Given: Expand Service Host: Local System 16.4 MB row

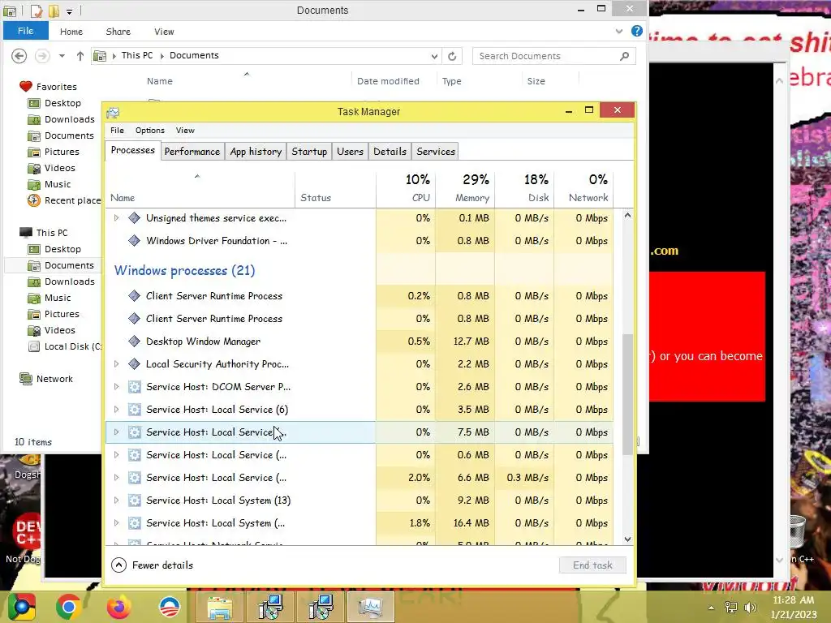Looking at the screenshot, I should (x=116, y=523).
